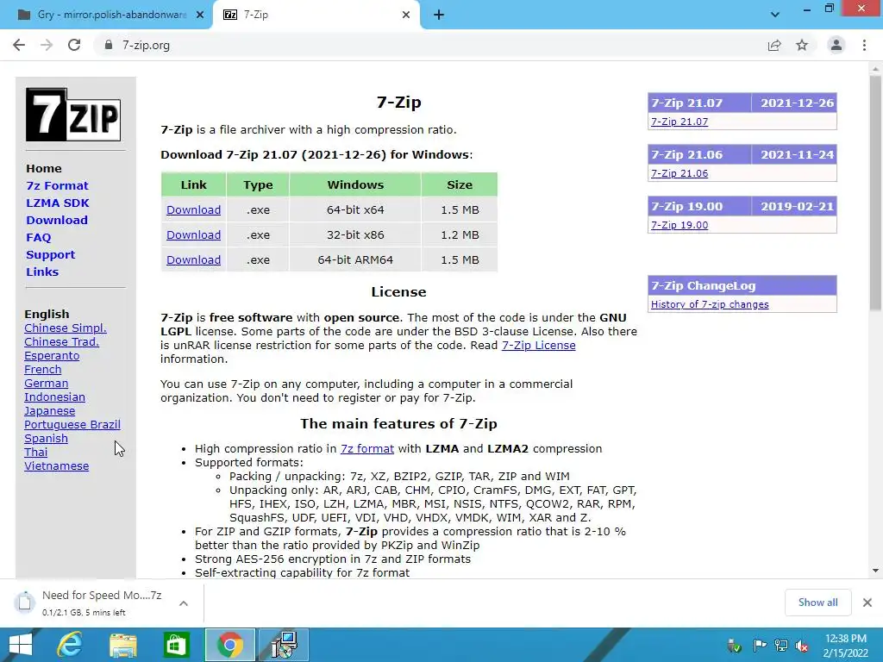Select the 7-Zip browser tab
Screen dimensions: 883x662
(x=316, y=15)
